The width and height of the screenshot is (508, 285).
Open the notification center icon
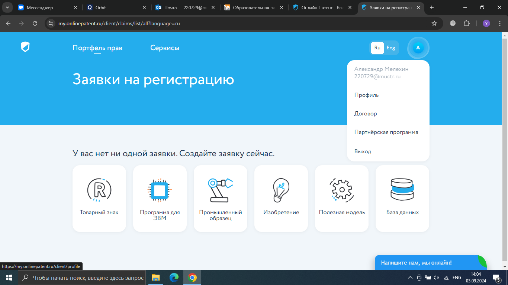click(x=496, y=278)
